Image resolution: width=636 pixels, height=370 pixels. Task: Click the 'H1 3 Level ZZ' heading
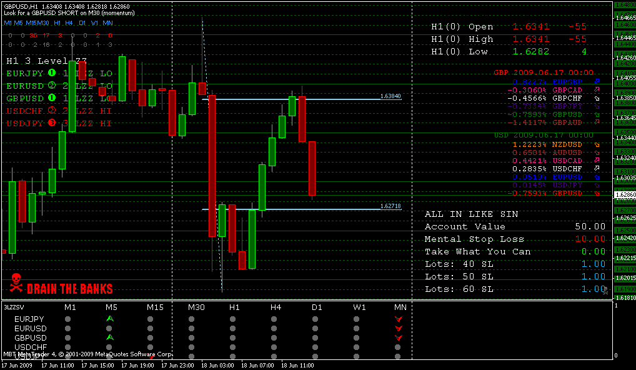point(46,61)
